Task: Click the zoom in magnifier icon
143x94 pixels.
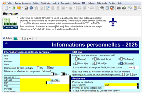Action: pos(102,8)
